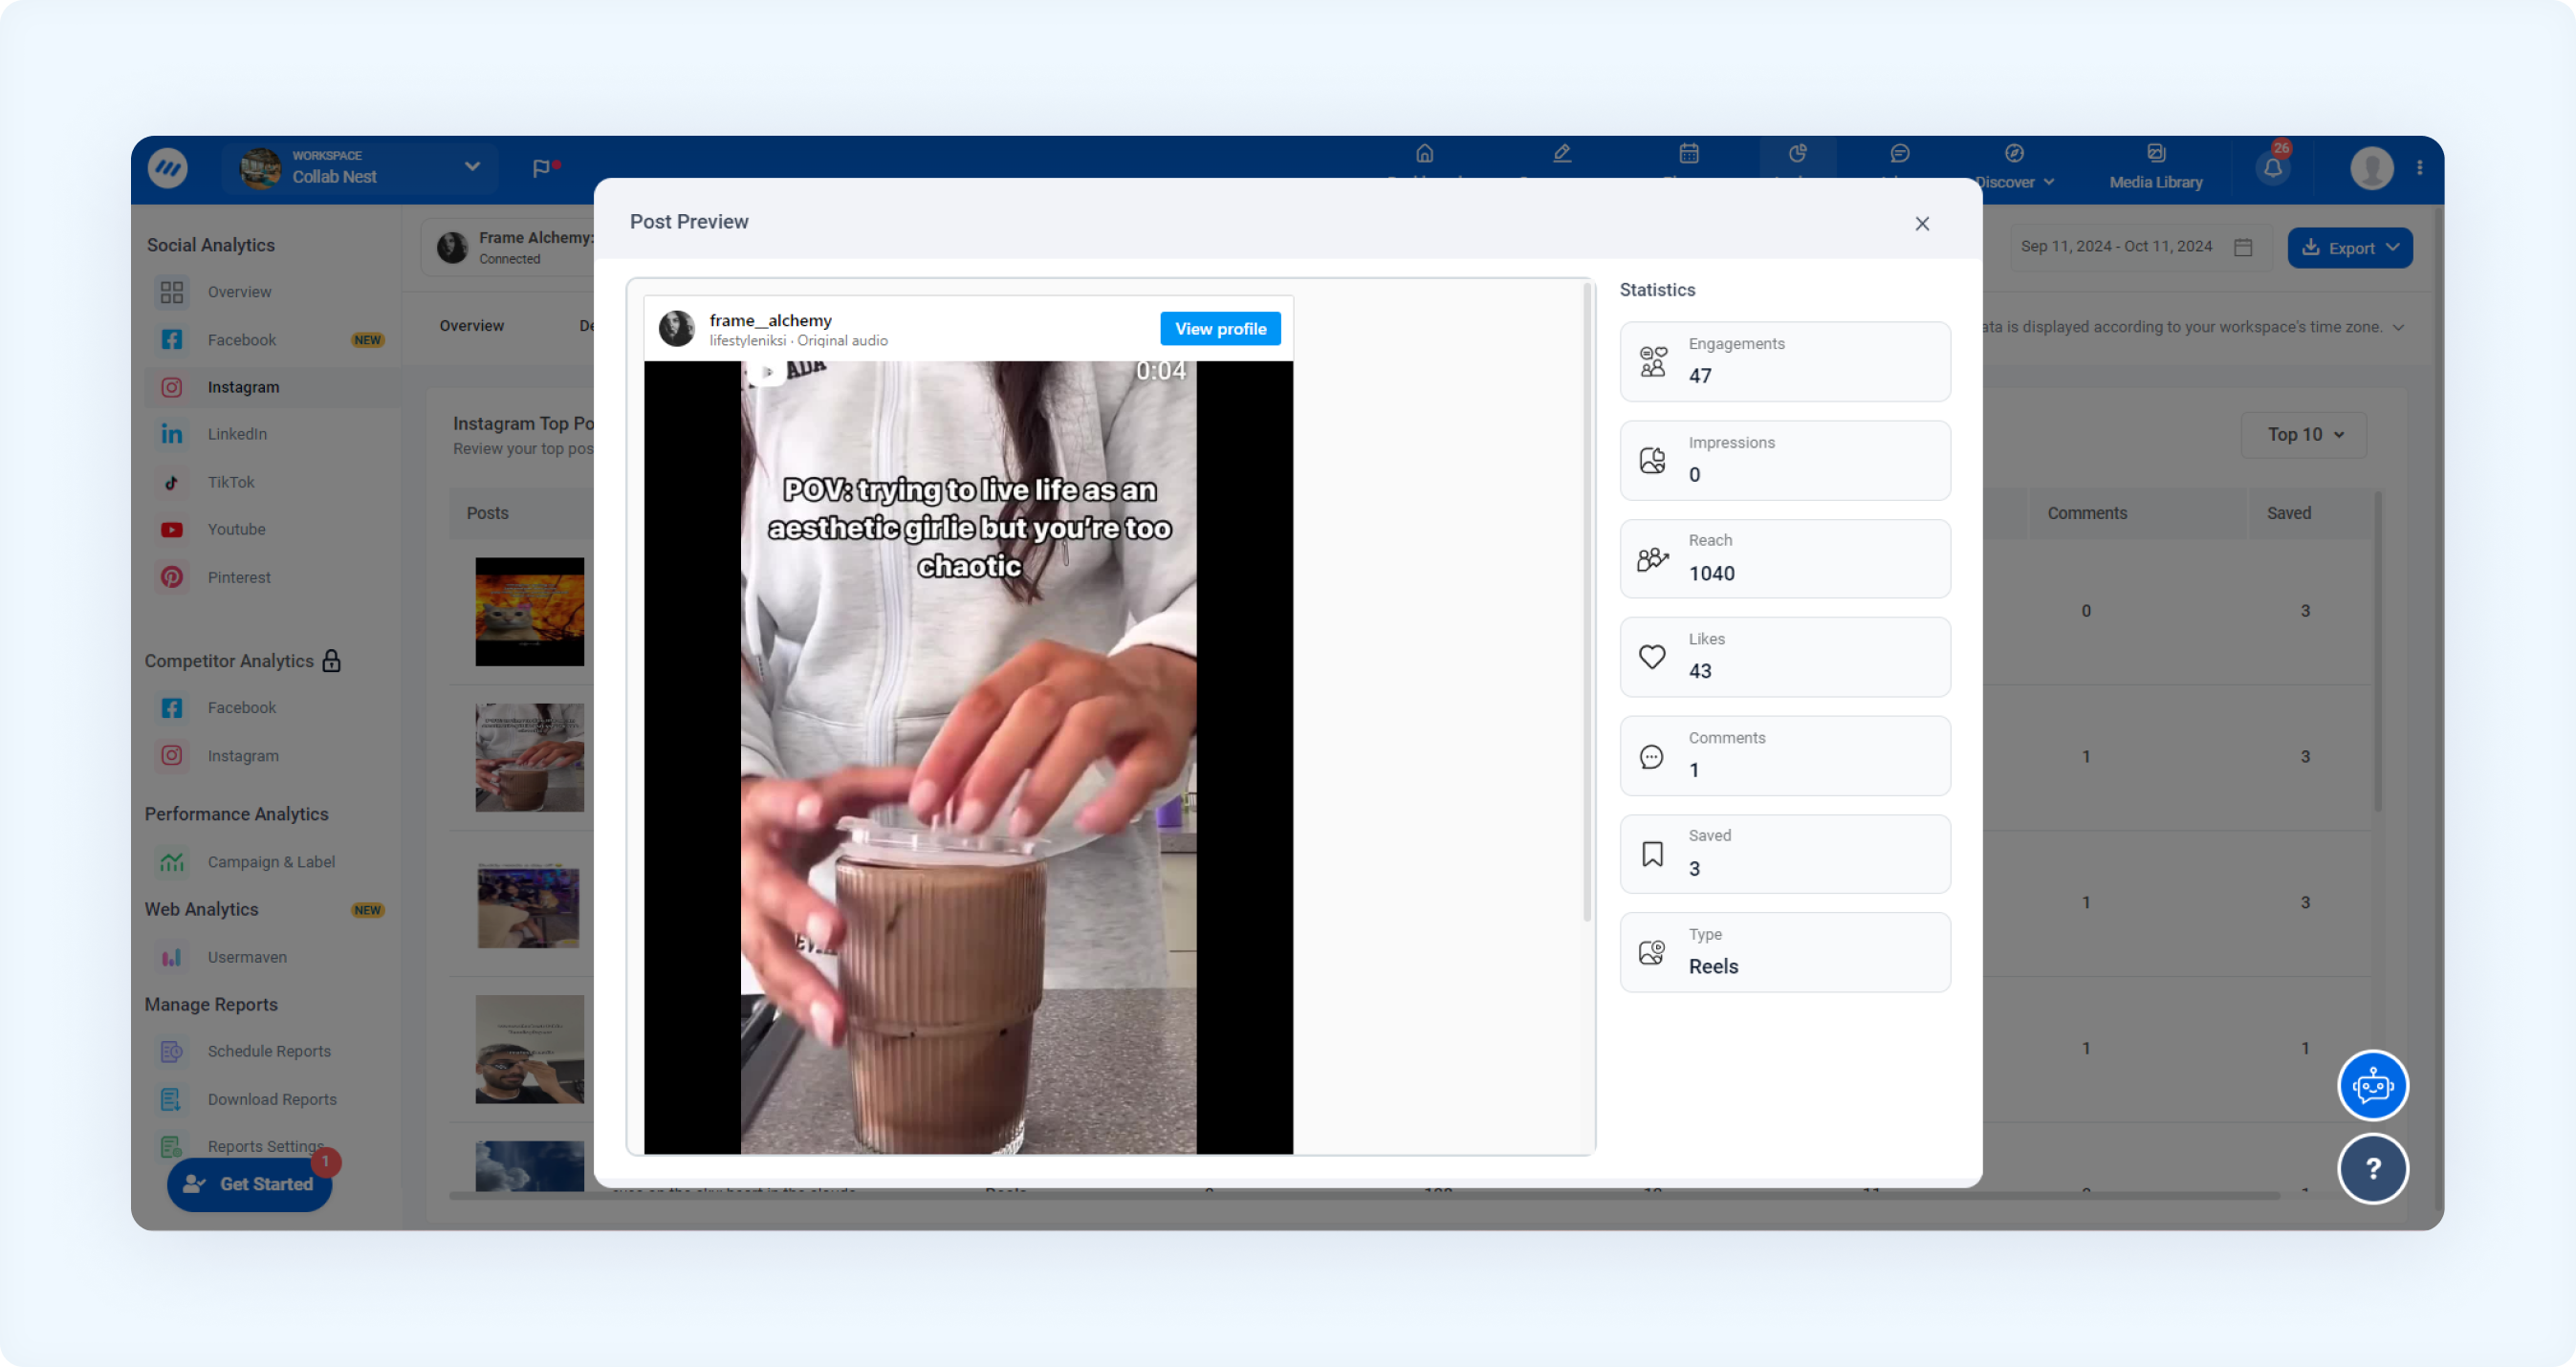The image size is (2576, 1367).
Task: Click the horizontal scrollbar below the posts table
Action: [1365, 1196]
